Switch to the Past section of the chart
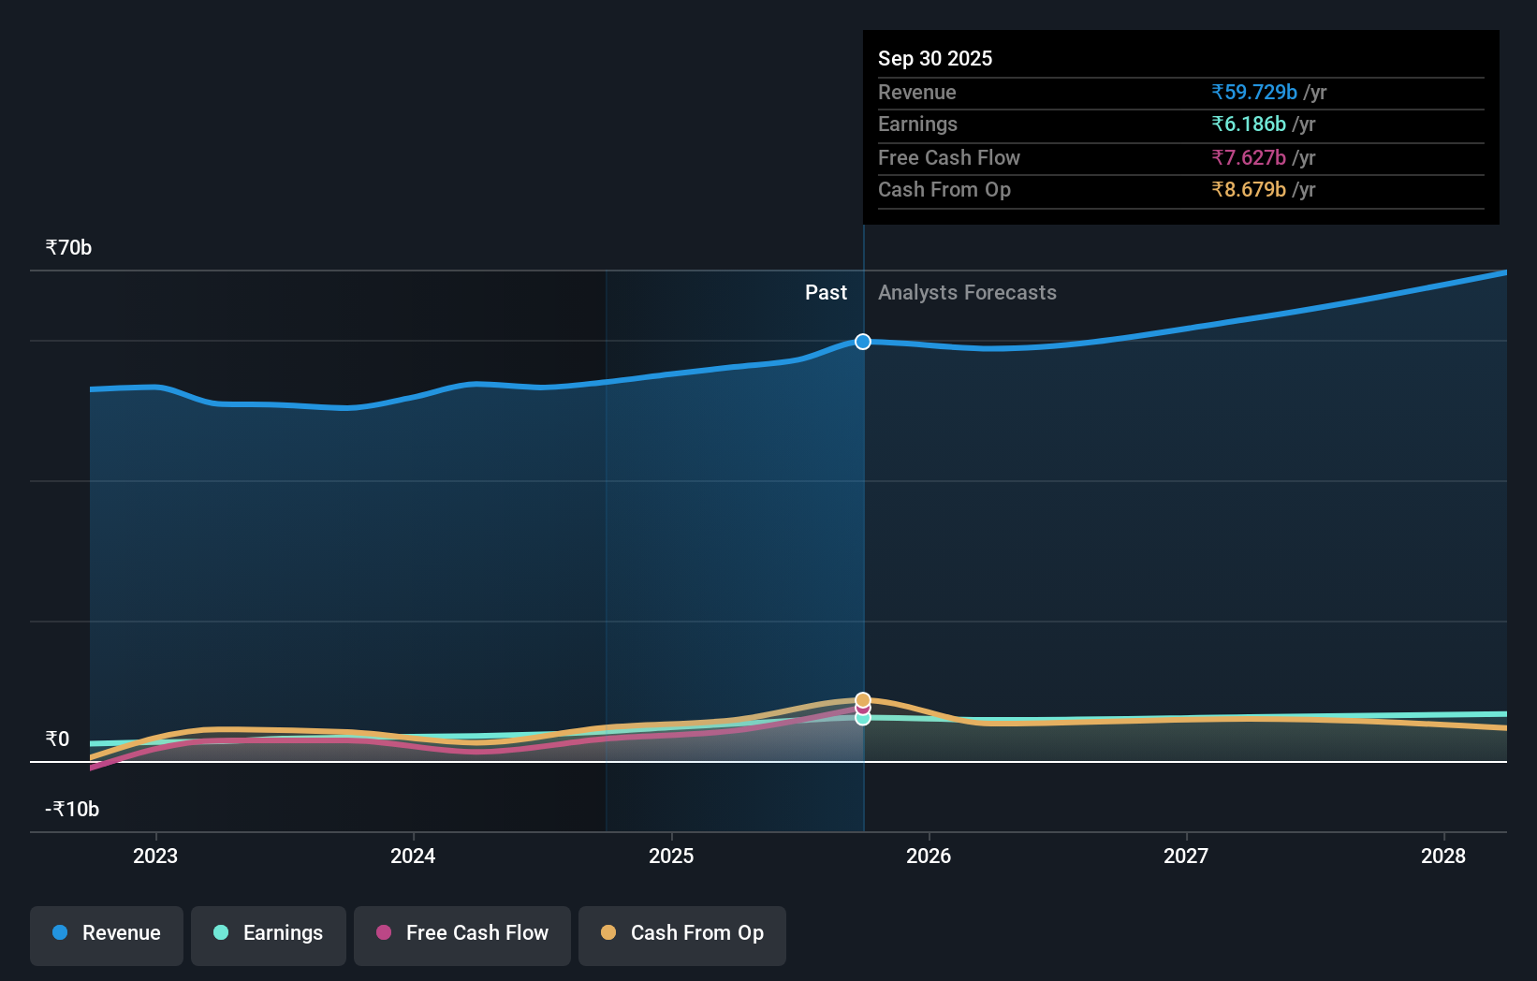 [826, 292]
